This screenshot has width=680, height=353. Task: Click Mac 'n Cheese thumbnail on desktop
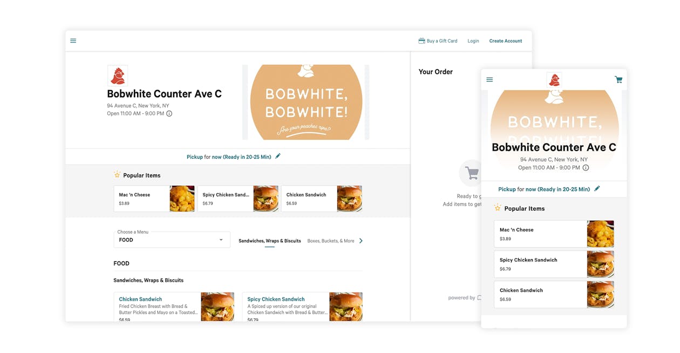coord(182,199)
